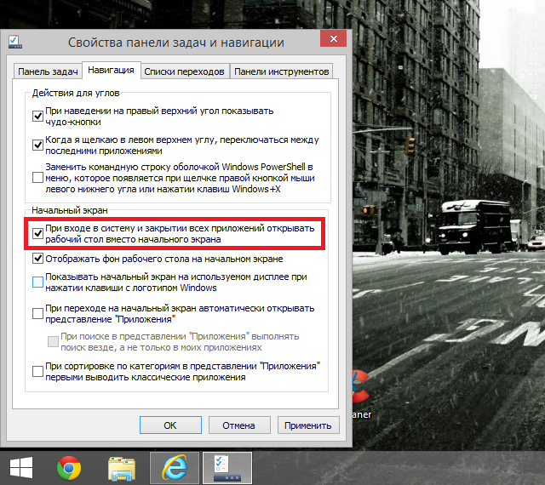The width and height of the screenshot is (545, 485).
Task: Select the taskbar properties window button in taskbar
Action: tap(227, 467)
